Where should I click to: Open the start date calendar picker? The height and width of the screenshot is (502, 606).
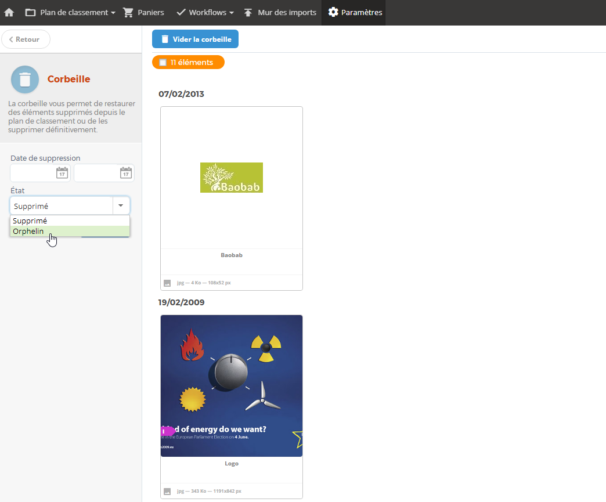point(62,173)
